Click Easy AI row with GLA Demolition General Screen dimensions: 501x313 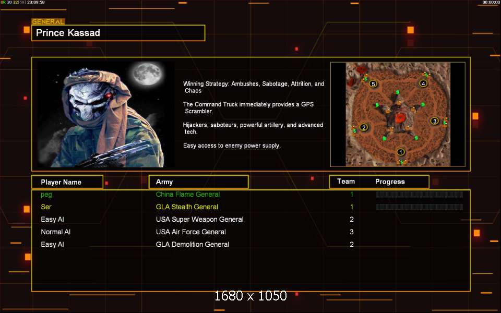[251, 244]
